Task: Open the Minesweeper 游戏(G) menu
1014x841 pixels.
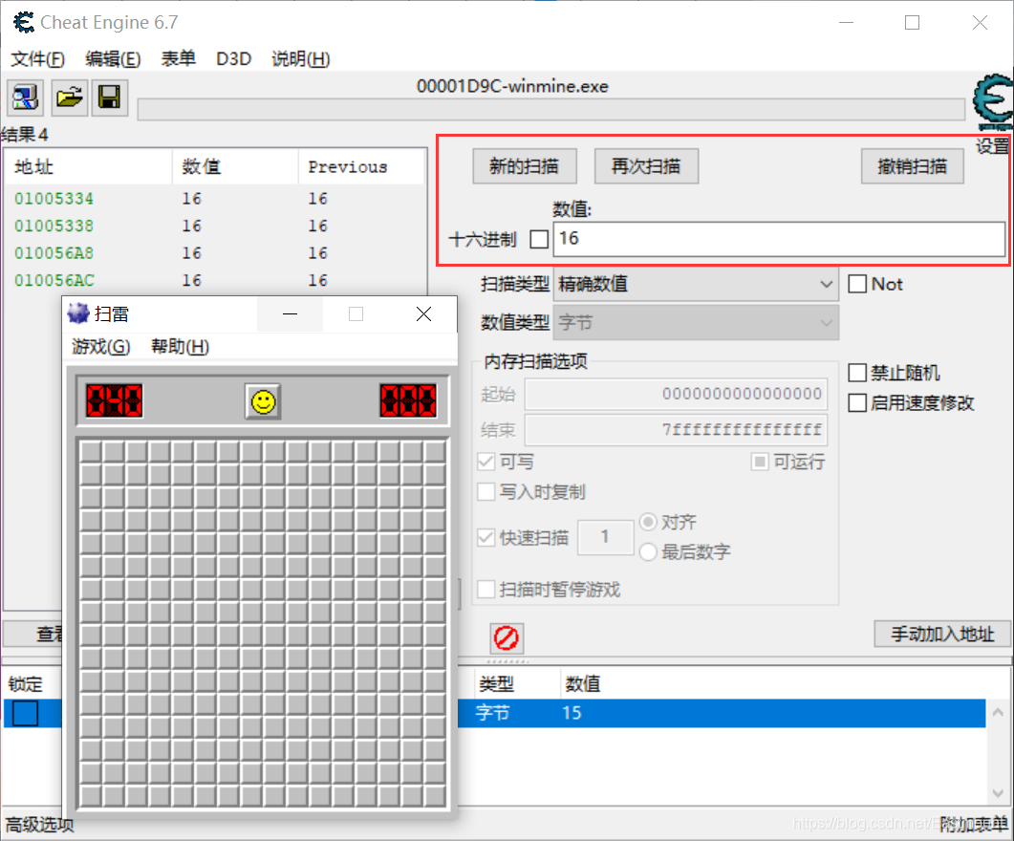Action: (x=101, y=347)
